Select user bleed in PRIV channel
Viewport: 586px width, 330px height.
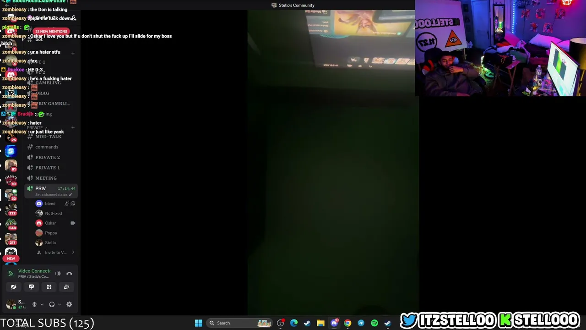coord(50,203)
